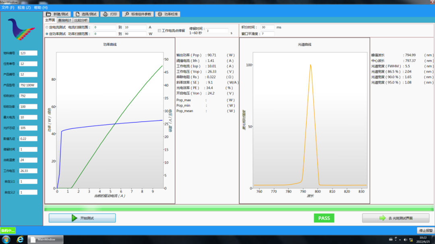This screenshot has width=435, height=244.
Task: Open 功率校准 gear icon button
Action: 159,14
